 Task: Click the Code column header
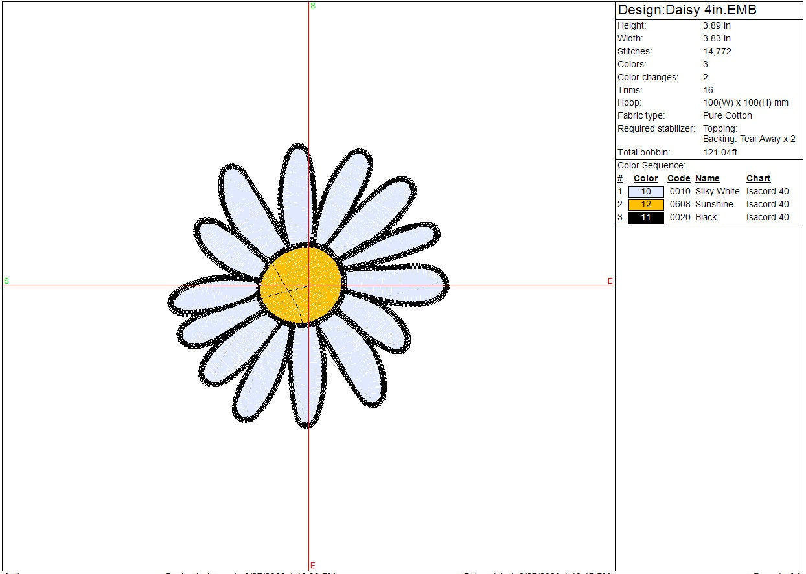678,179
